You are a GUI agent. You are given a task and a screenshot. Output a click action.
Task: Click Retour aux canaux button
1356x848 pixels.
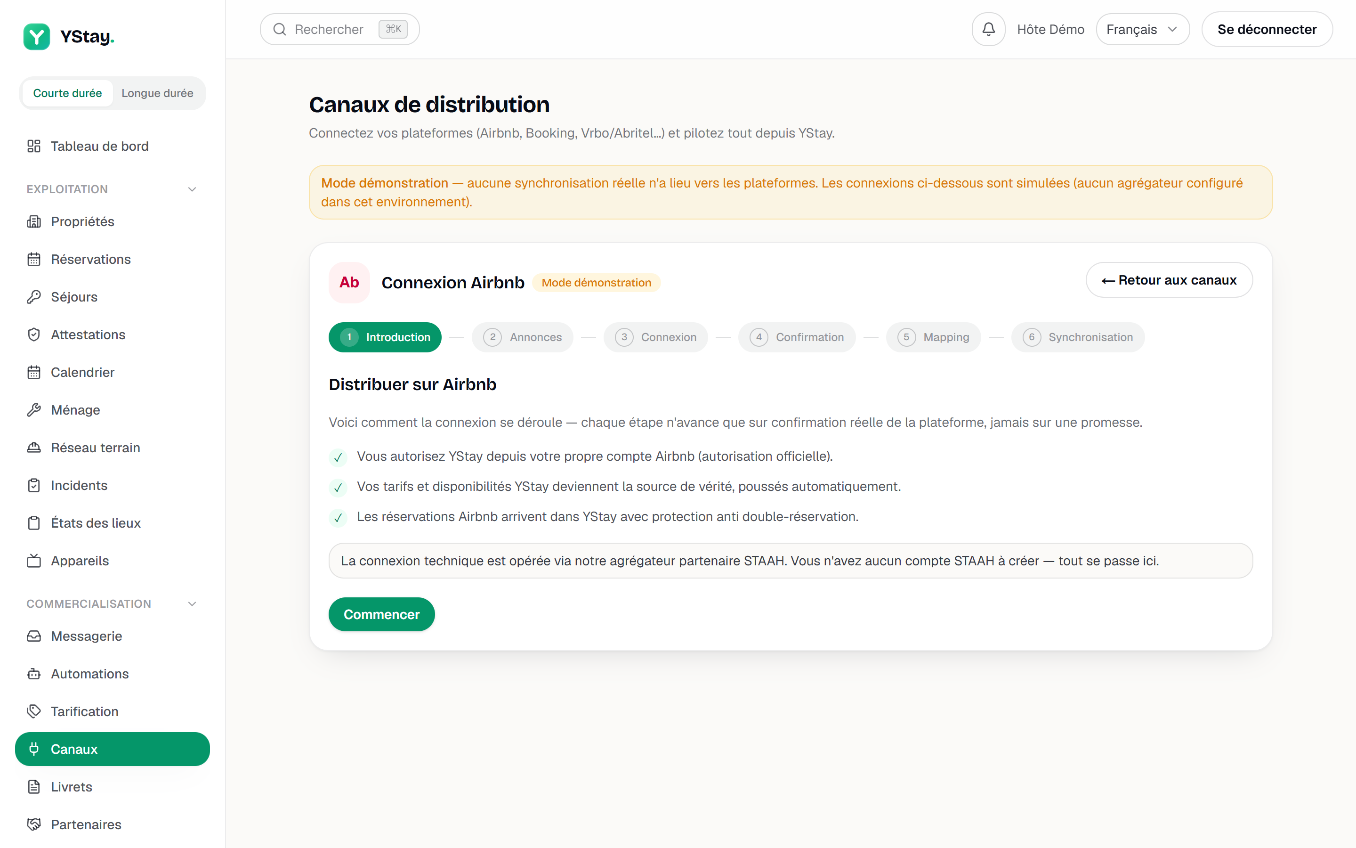(1169, 280)
